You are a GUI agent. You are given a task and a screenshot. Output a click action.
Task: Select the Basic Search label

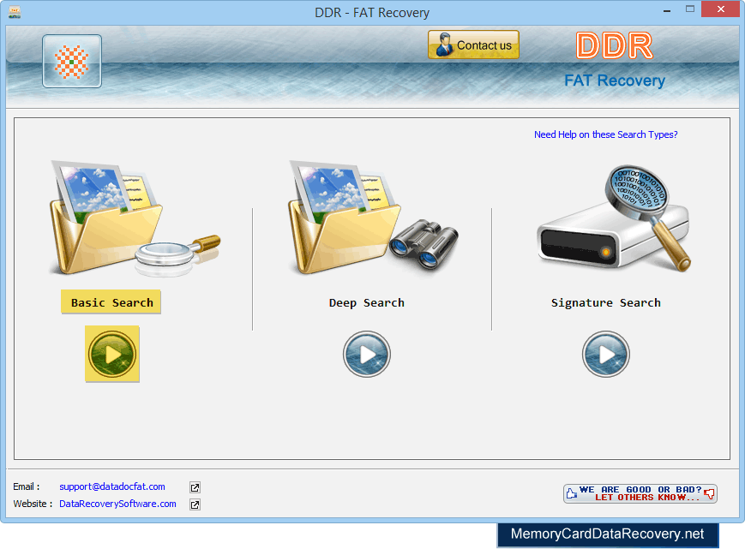pyautogui.click(x=111, y=302)
